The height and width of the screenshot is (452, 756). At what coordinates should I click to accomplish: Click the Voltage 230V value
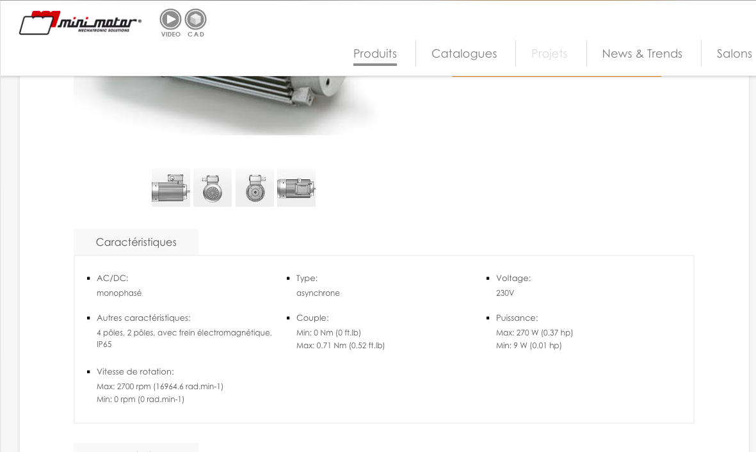coord(505,293)
